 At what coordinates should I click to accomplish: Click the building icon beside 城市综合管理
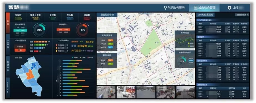[195, 8]
